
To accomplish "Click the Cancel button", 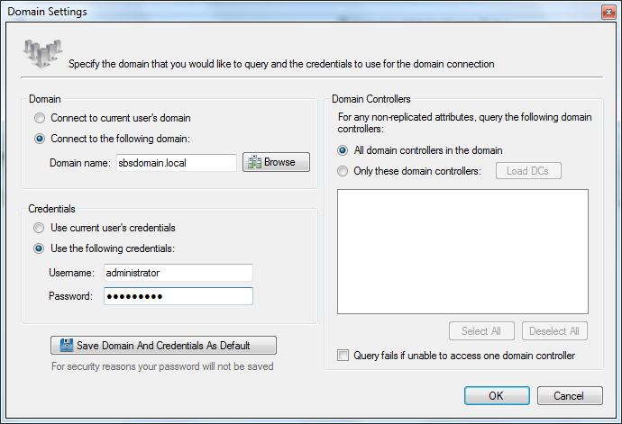I will click(570, 395).
